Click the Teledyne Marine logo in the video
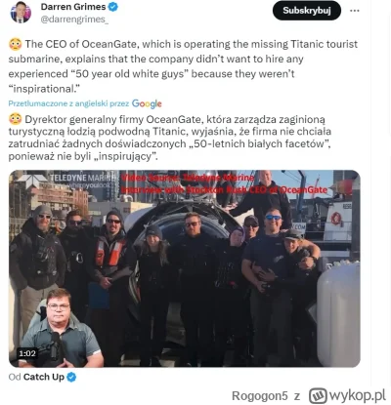 [x=66, y=181]
